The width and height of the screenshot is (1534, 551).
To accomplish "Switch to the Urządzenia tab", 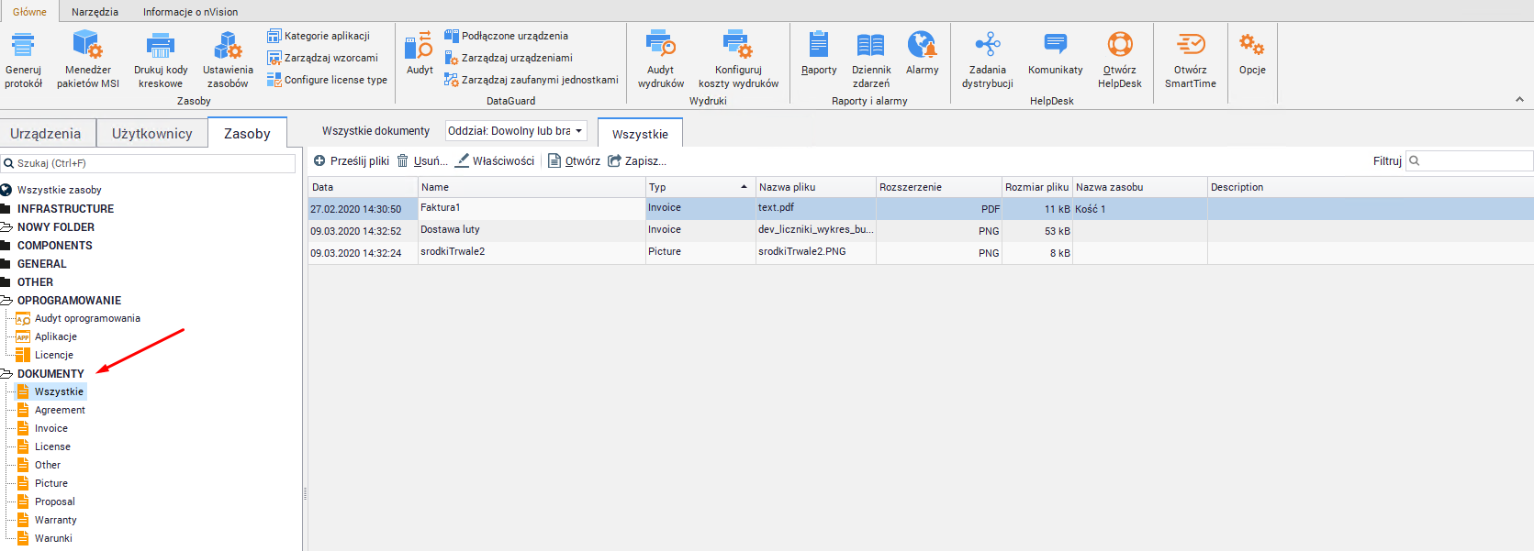I will click(x=46, y=134).
